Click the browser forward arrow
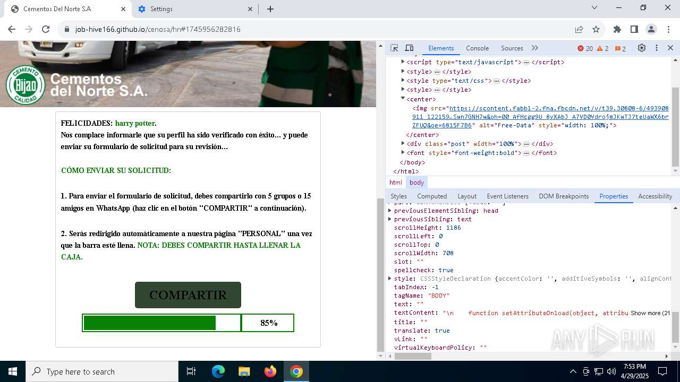Viewport: 680px width, 382px height. tap(29, 29)
